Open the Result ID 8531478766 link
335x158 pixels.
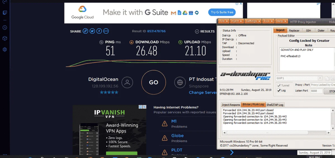[x=156, y=31]
